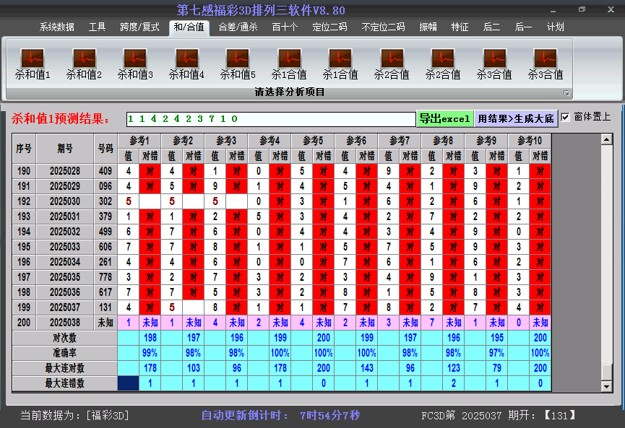This screenshot has width=625, height=428.
Task: Select the period cell 2025028
Action: coord(65,171)
